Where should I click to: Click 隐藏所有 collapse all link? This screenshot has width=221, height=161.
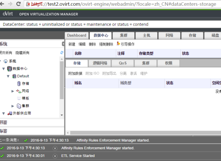tap(23, 53)
